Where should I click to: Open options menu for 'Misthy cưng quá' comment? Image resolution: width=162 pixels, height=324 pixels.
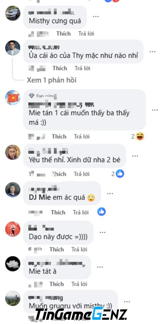(96, 17)
